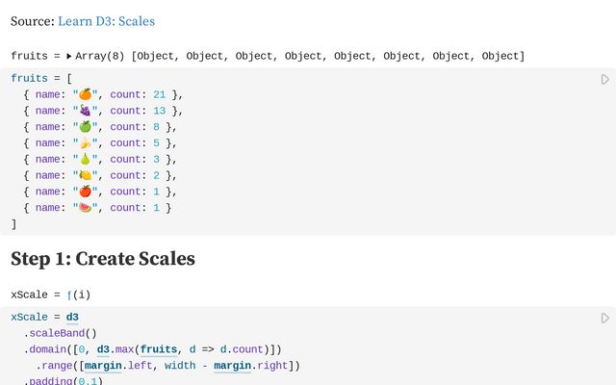Screen dimensions: 616x385
Task: Run the fruits cell with play icon
Action: coord(605,79)
